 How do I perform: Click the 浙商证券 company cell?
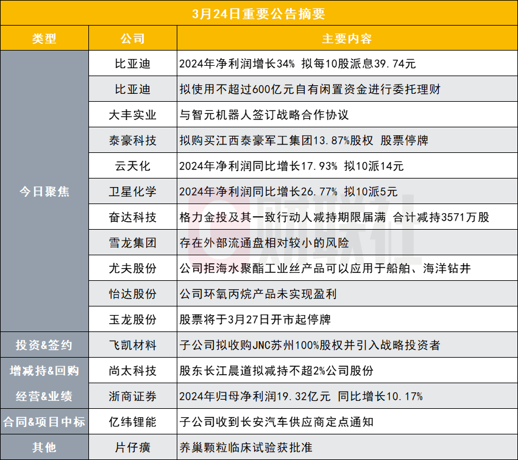133,396
